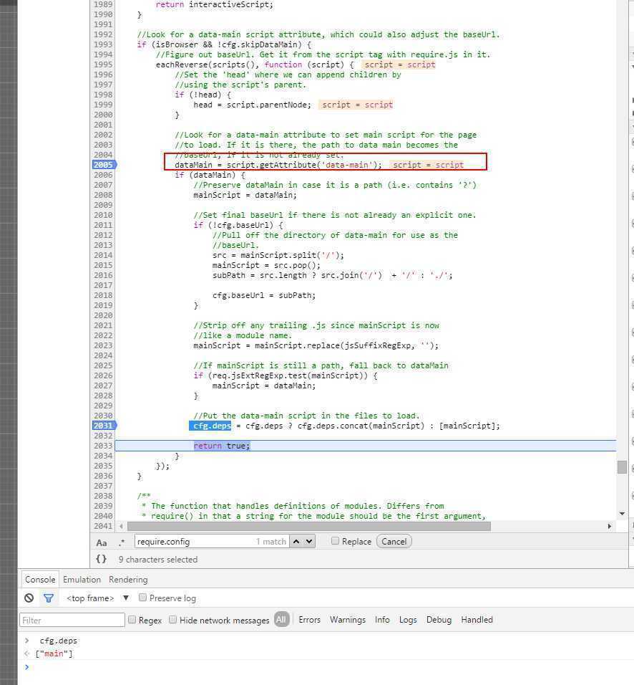The width and height of the screenshot is (634, 685).
Task: Toggle Hide network messages checkbox
Action: coord(172,620)
